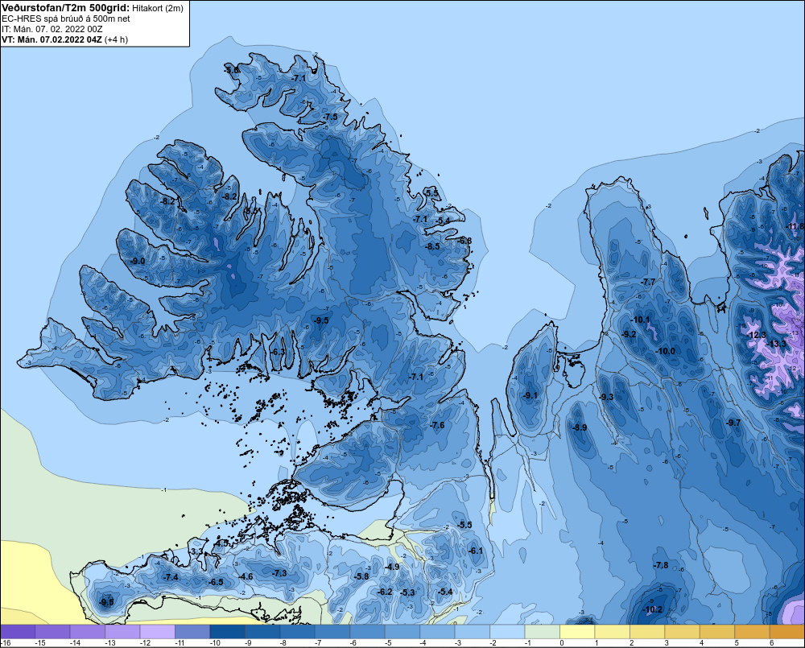Click the -9.0 temperature label
The image size is (805, 648).
(x=137, y=261)
